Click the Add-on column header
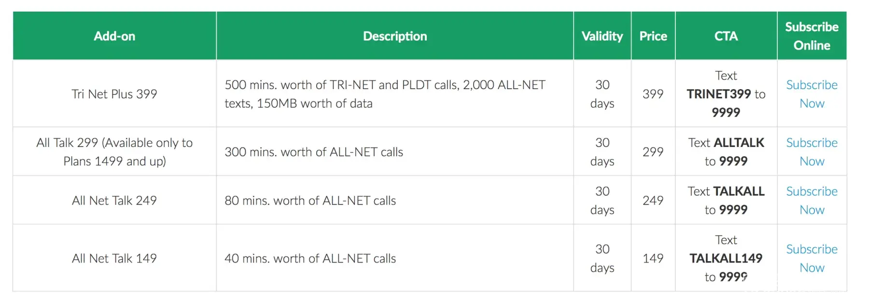 (x=114, y=36)
